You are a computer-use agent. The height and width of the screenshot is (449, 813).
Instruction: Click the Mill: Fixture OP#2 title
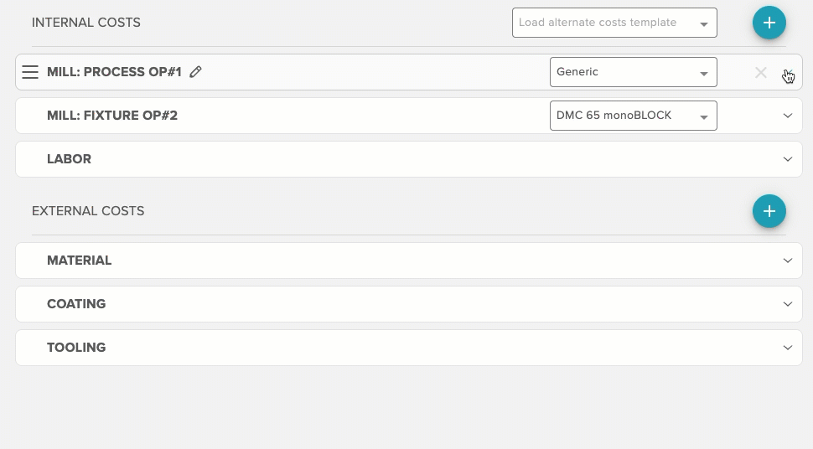(x=112, y=116)
